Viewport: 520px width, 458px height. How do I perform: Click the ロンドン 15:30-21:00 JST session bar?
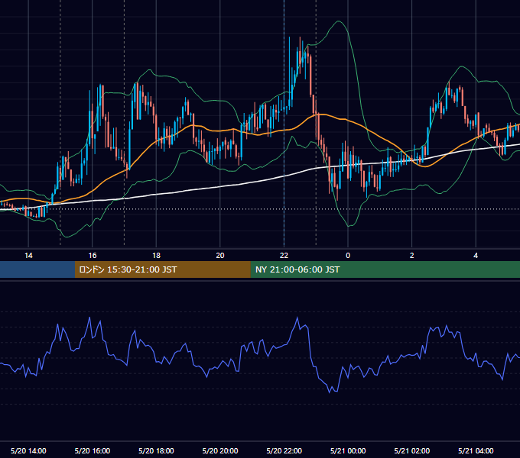[162, 269]
